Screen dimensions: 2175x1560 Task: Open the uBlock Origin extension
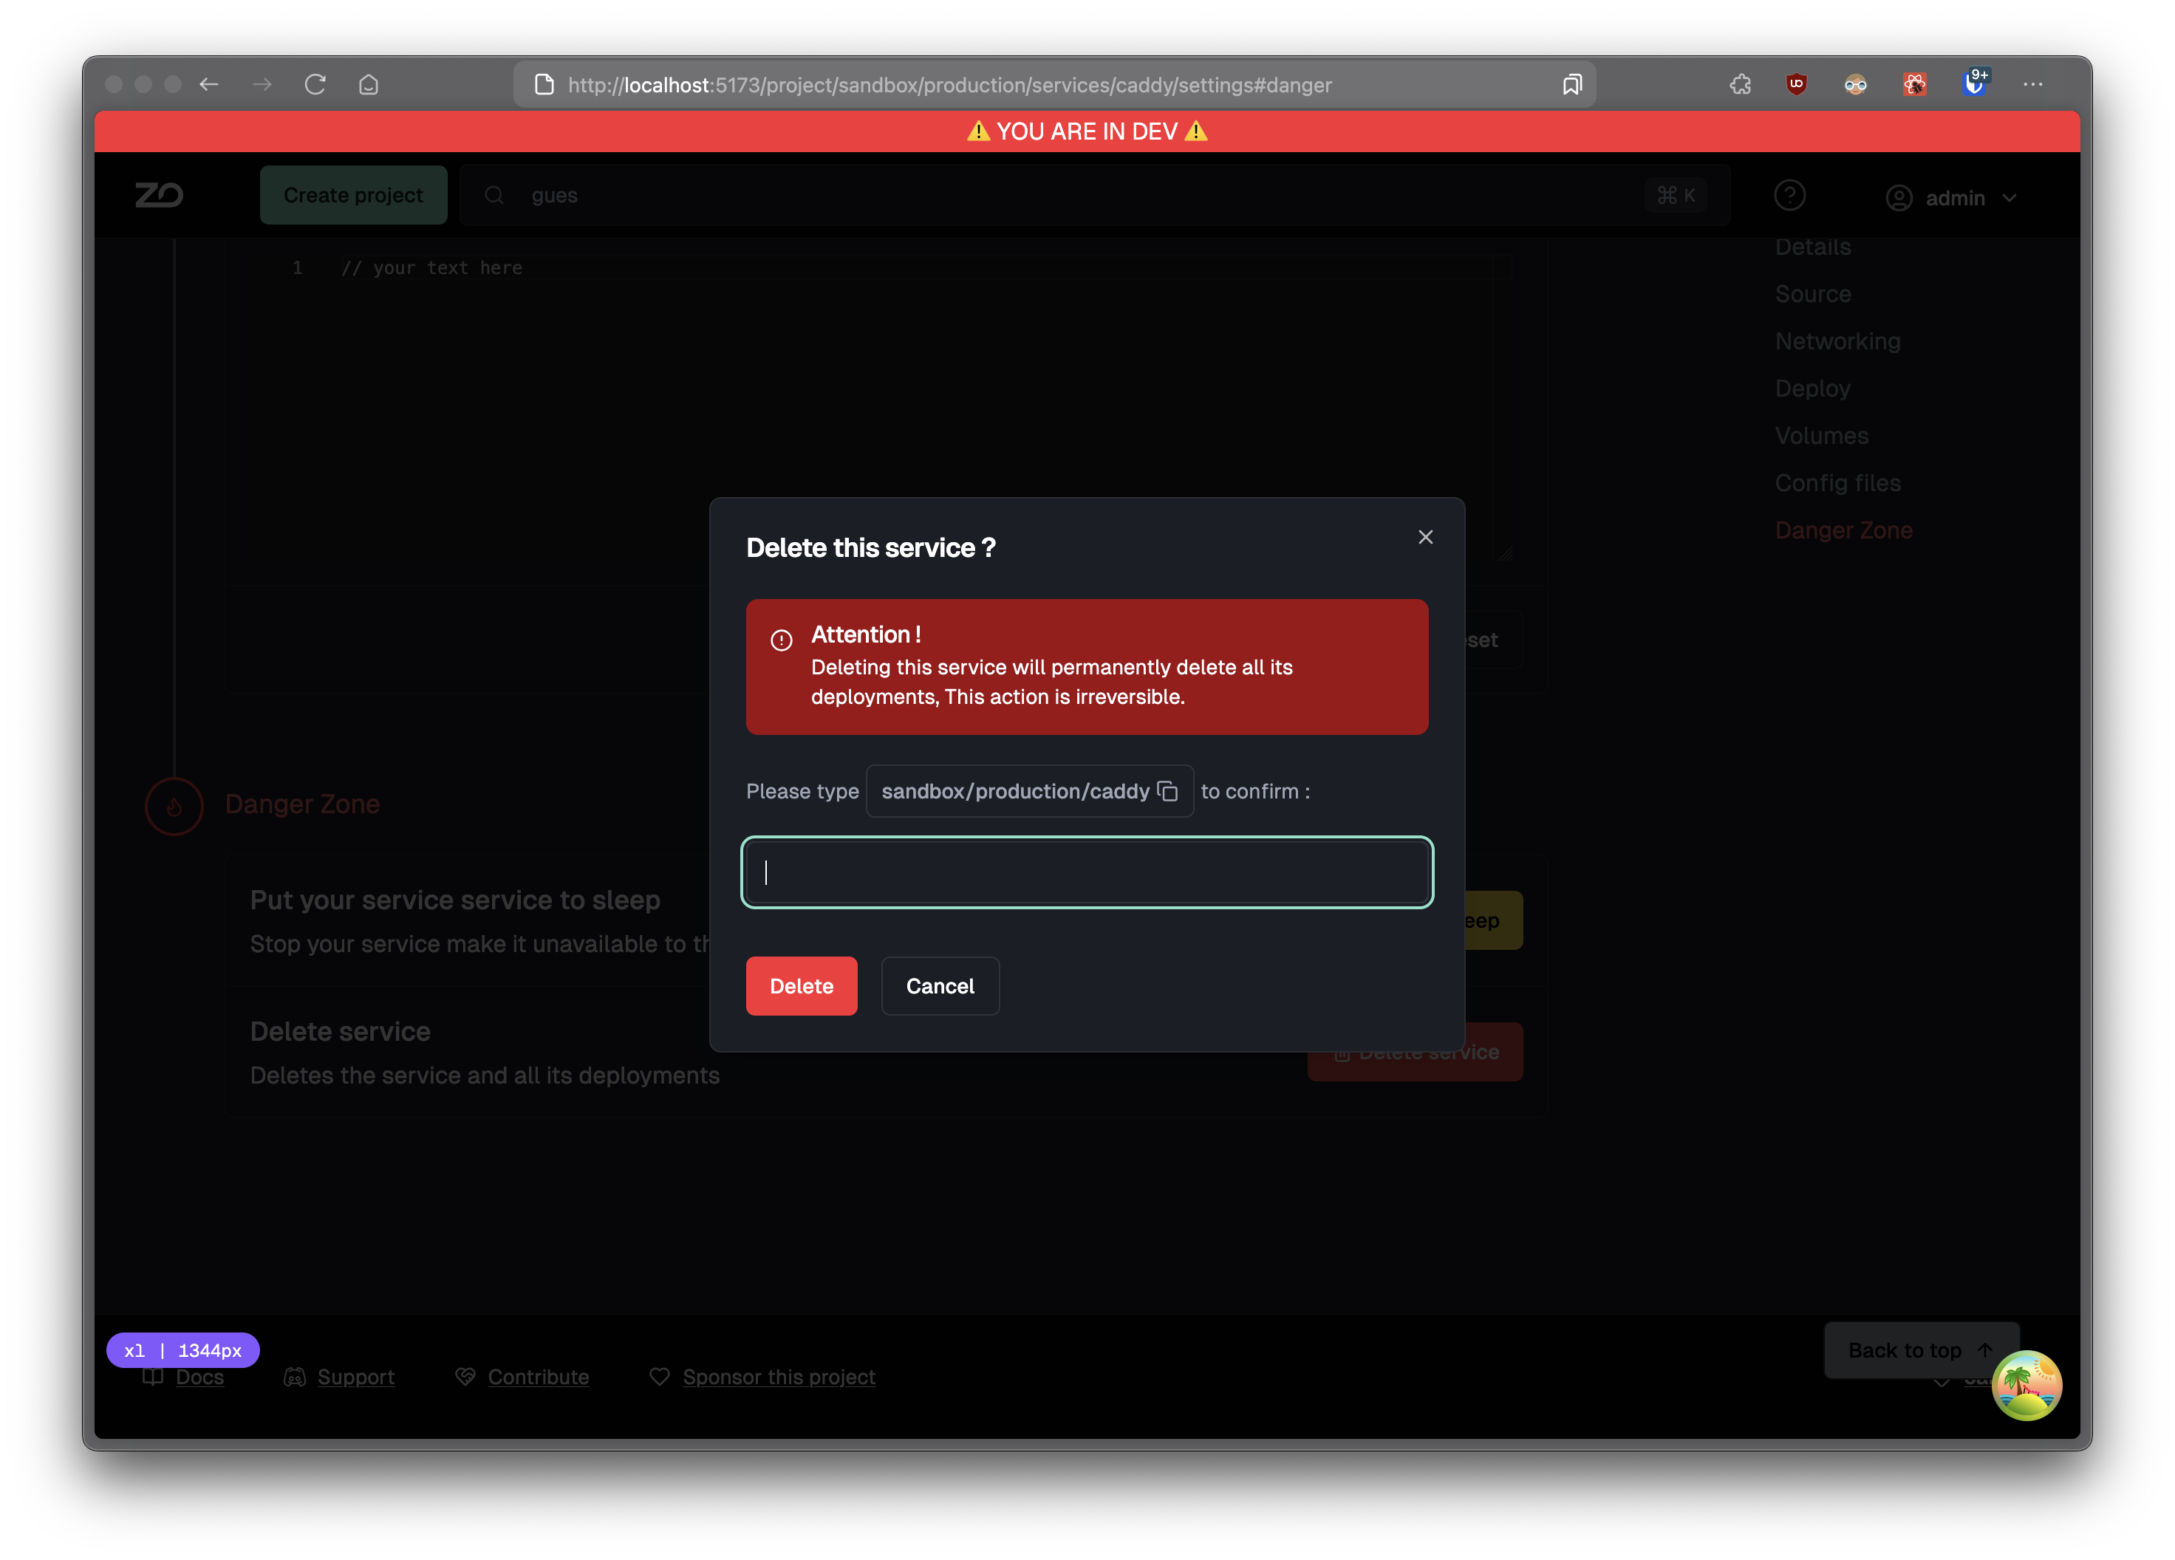1796,84
